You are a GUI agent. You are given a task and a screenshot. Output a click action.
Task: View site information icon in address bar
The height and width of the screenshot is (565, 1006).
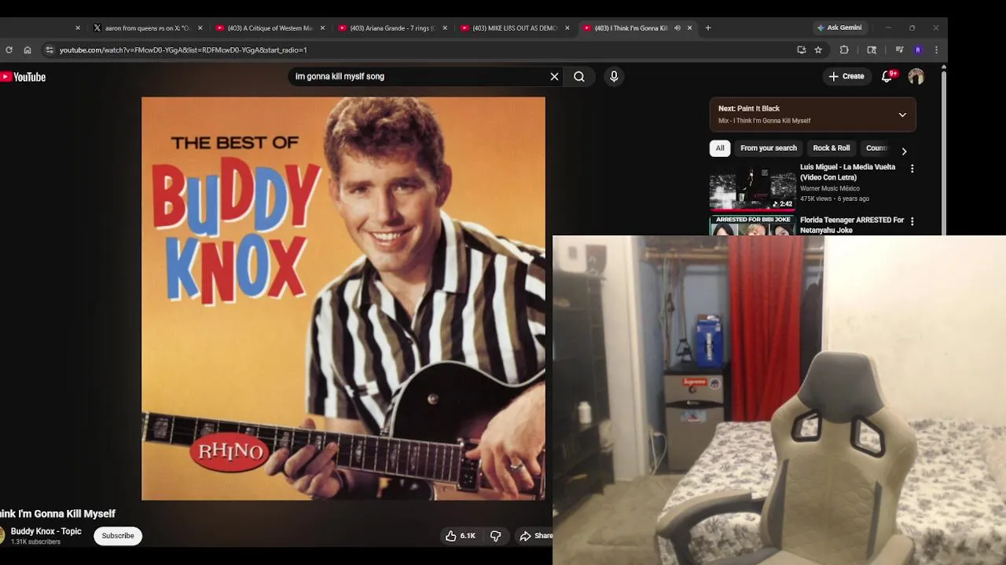(49, 49)
